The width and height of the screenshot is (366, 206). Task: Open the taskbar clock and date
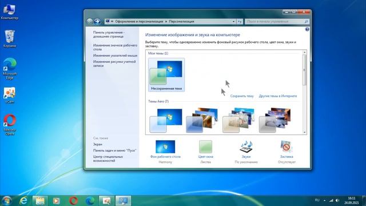(x=351, y=201)
